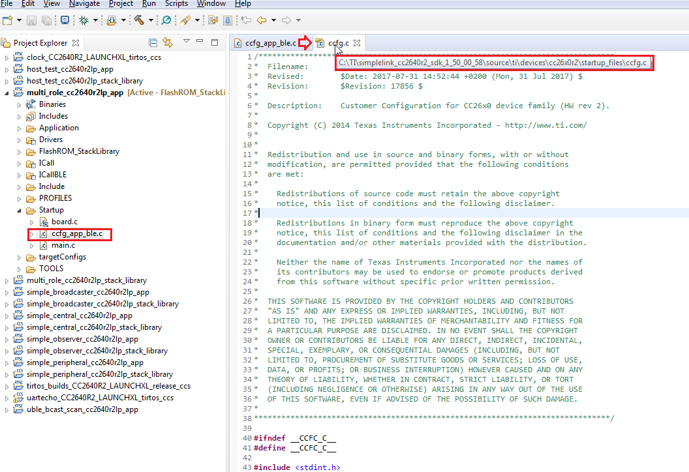Select uble_bcast_scan_cc2640r2lp_app project
Image resolution: width=689 pixels, height=472 pixels.
pos(82,409)
